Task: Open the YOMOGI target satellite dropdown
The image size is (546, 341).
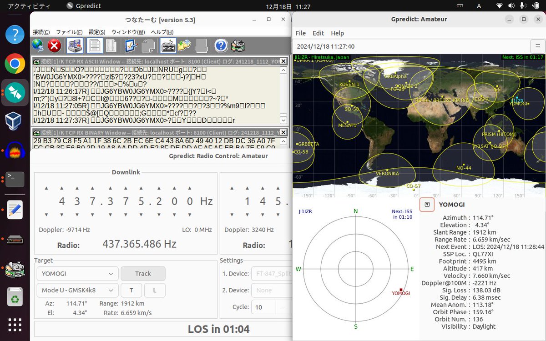Action: click(x=77, y=274)
